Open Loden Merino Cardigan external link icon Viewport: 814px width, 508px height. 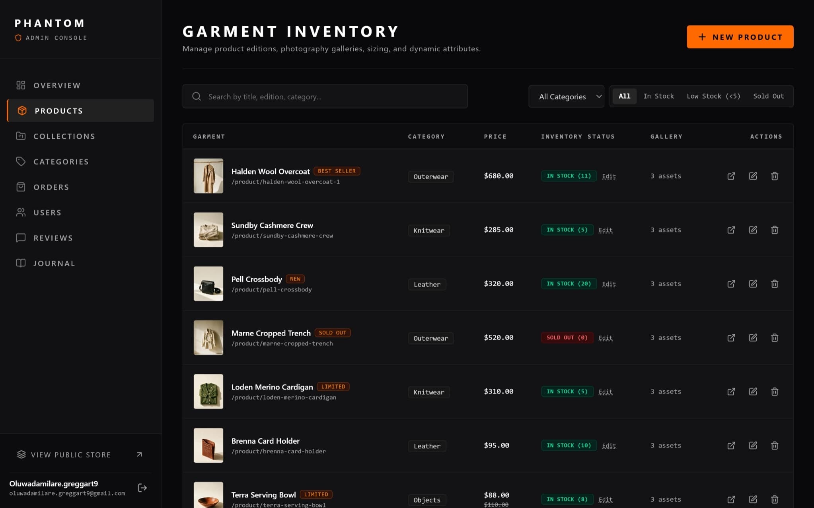pyautogui.click(x=731, y=392)
